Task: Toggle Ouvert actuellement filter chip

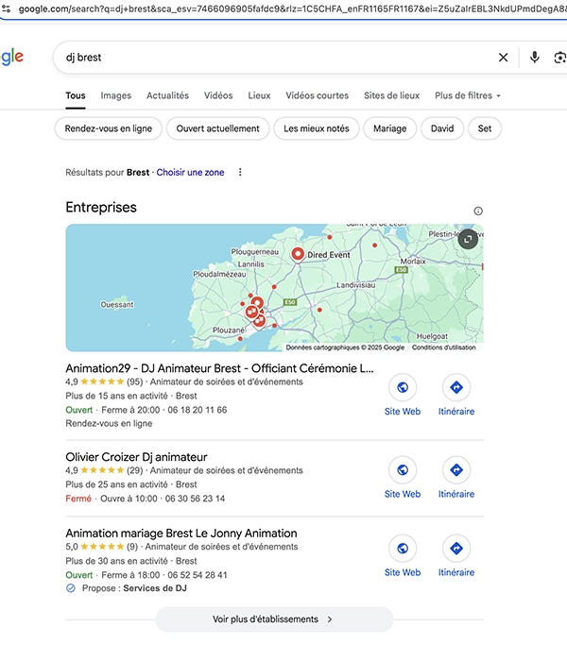Action: [217, 128]
